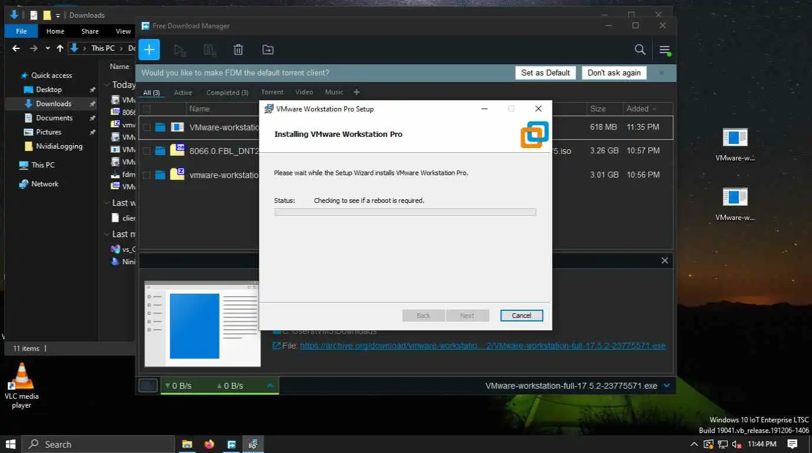Click the trash delete icon in FDM toolbar

(x=238, y=50)
